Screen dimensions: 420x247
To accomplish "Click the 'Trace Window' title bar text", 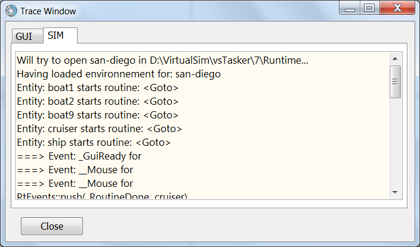I will (48, 11).
